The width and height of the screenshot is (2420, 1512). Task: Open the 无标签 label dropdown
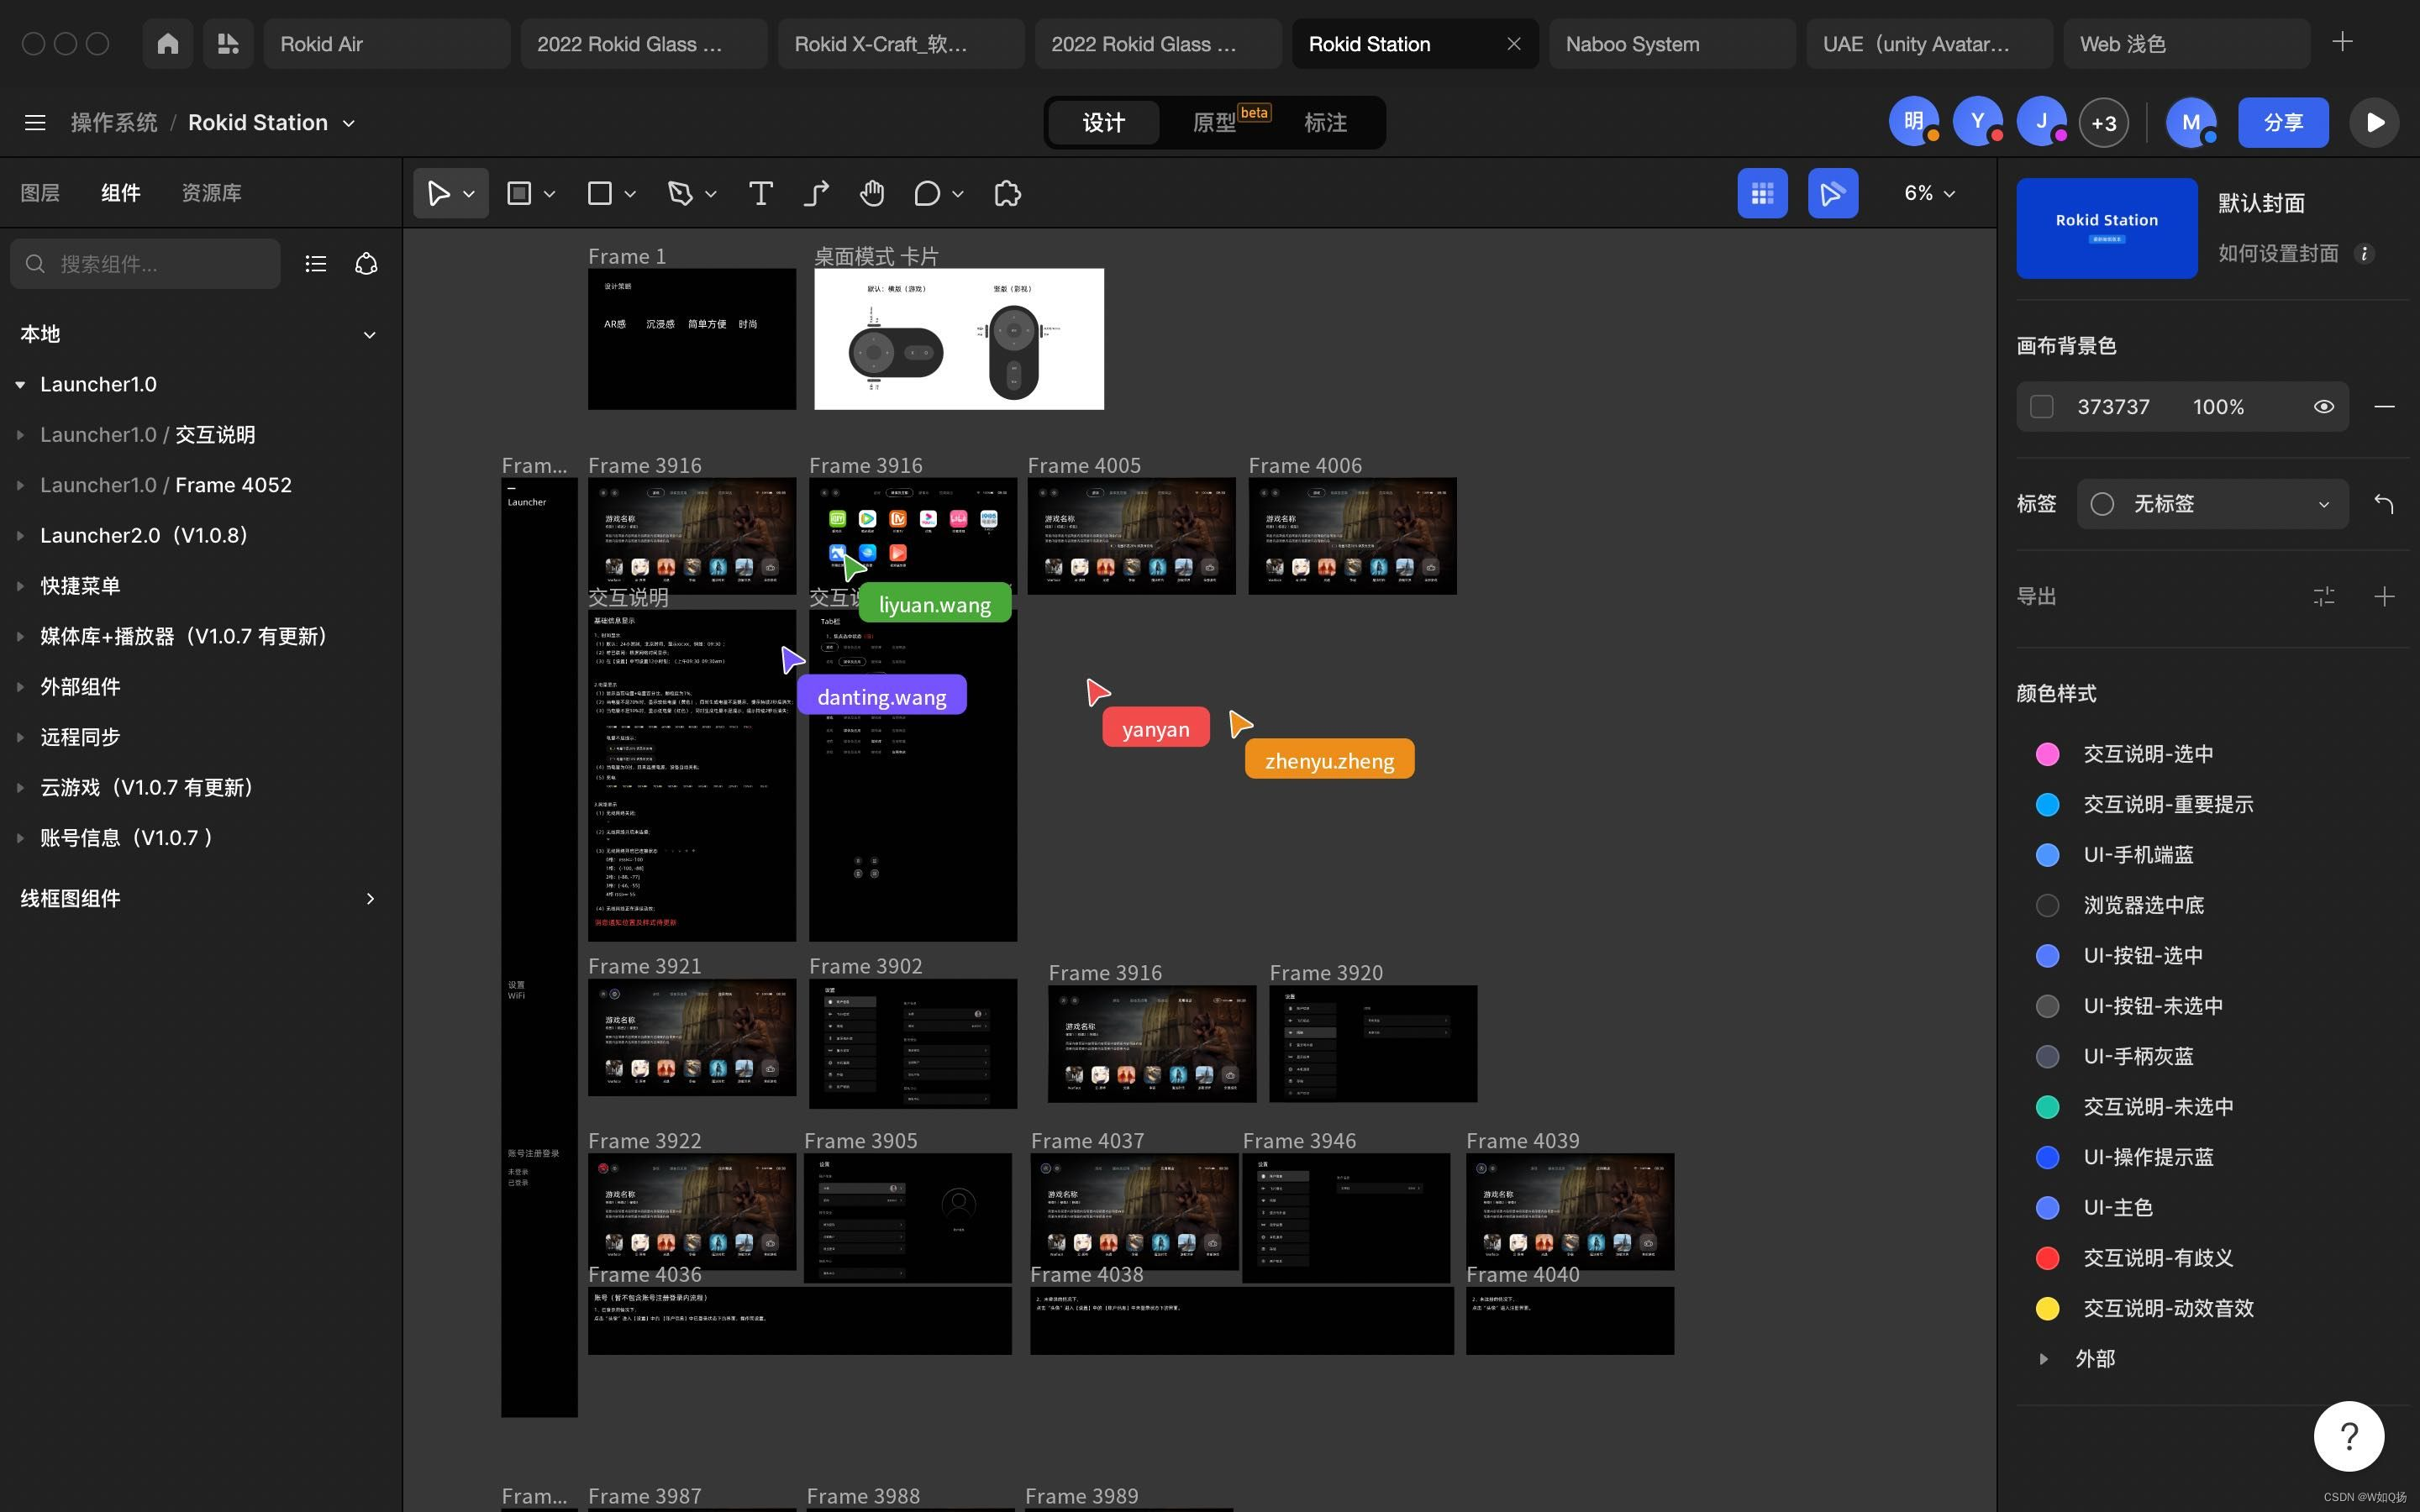[2212, 504]
